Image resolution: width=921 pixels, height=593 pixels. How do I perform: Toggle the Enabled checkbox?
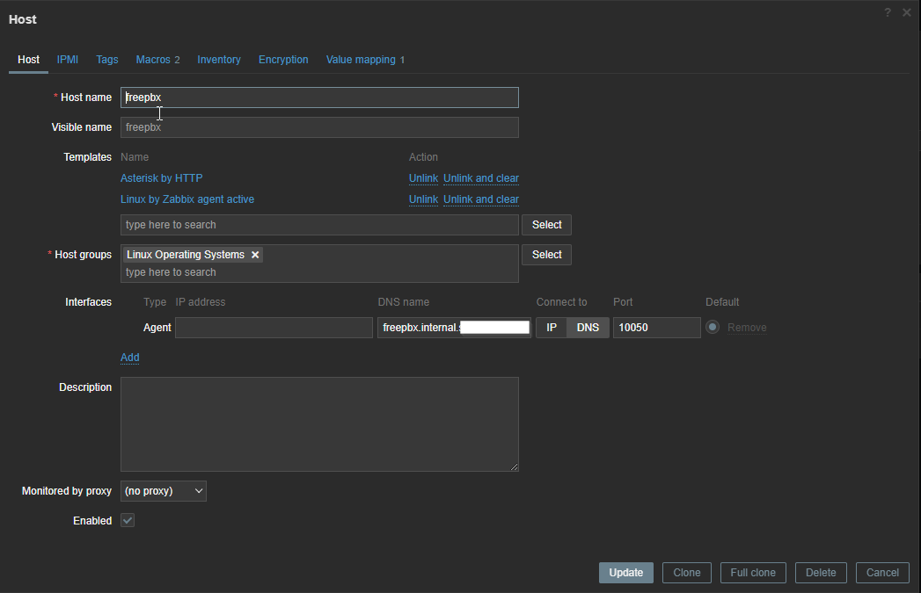(x=128, y=521)
